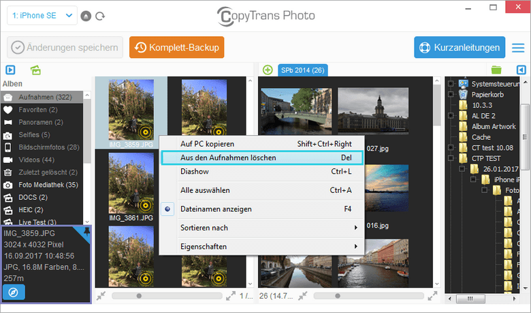Open the iPhone SE device dropdown

(x=42, y=16)
